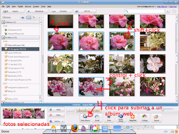The image size is (179, 134).
Task: Click the orange feed icon in status bar
Action: (x=176, y=132)
